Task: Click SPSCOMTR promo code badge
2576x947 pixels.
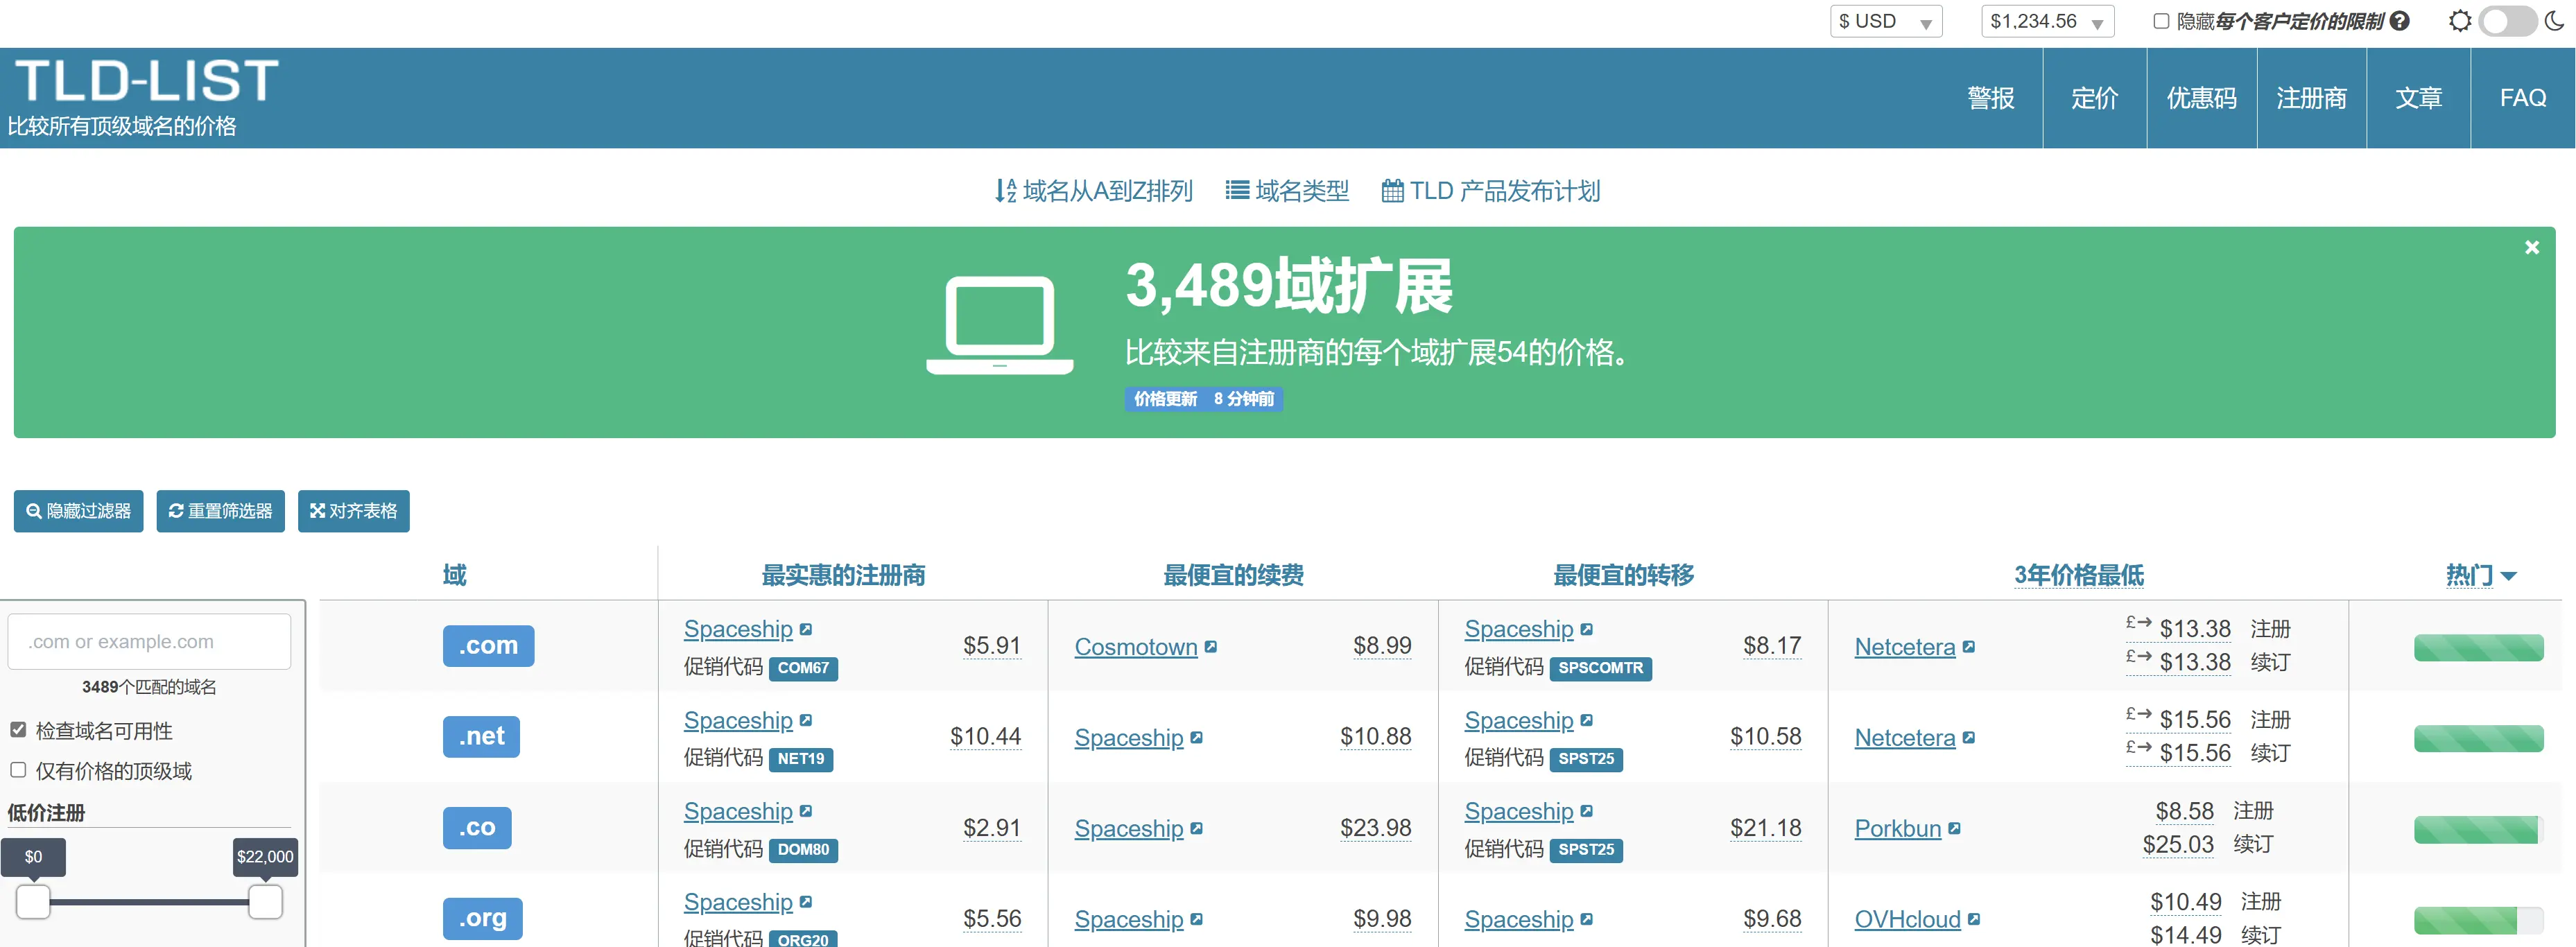Action: pos(1600,668)
